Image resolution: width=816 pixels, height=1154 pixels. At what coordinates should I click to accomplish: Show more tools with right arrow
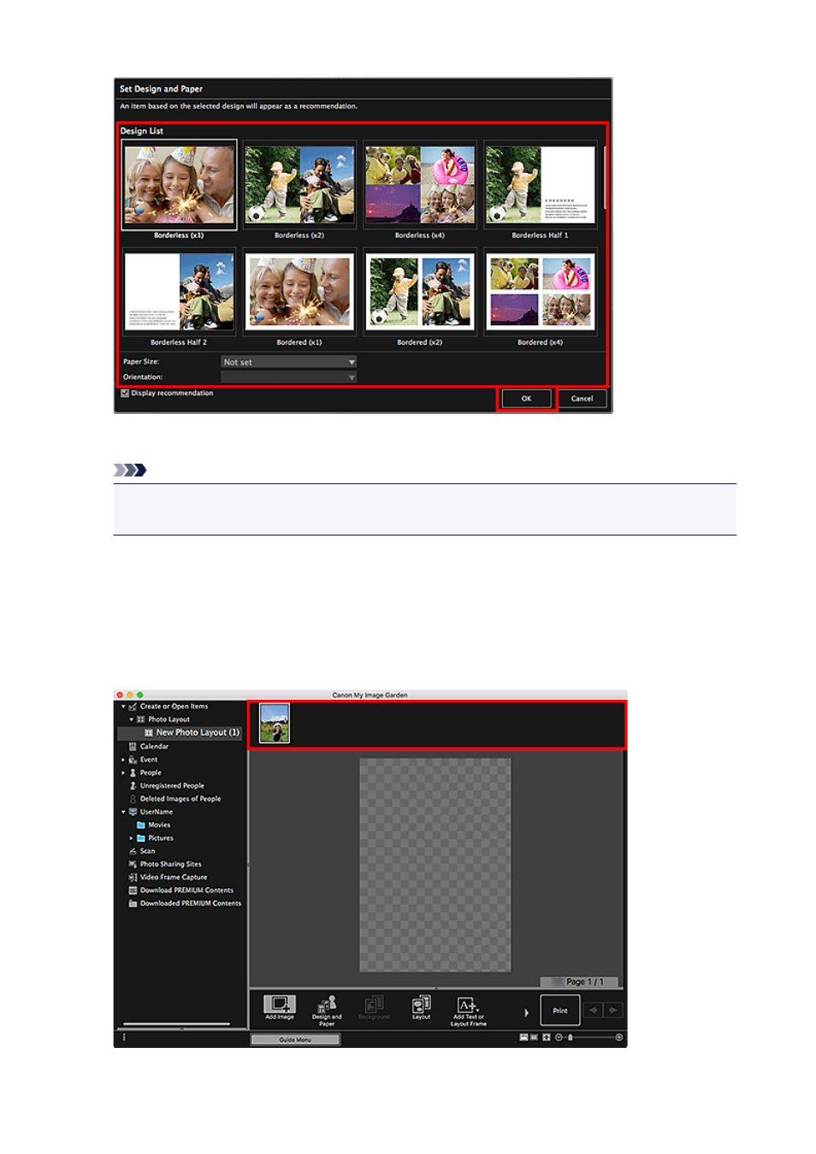(526, 1013)
